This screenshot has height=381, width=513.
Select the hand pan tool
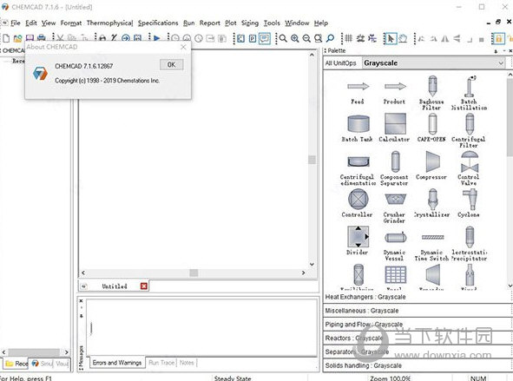(403, 38)
